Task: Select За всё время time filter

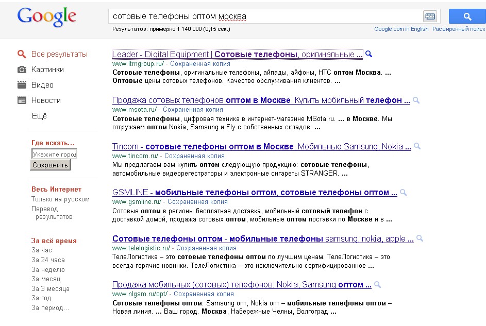Action: pos(54,241)
